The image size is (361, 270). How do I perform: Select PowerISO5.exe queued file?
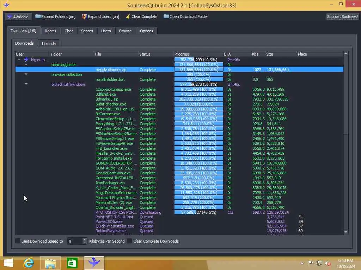[x=109, y=221]
